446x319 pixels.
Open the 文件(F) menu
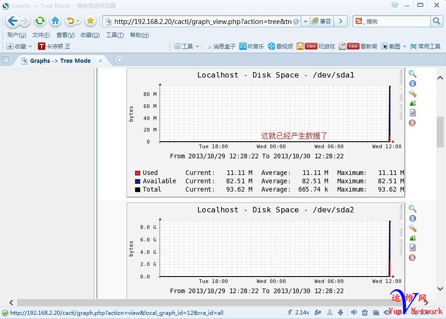(x=41, y=35)
